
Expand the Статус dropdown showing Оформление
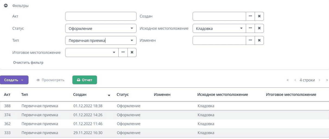[101, 29]
